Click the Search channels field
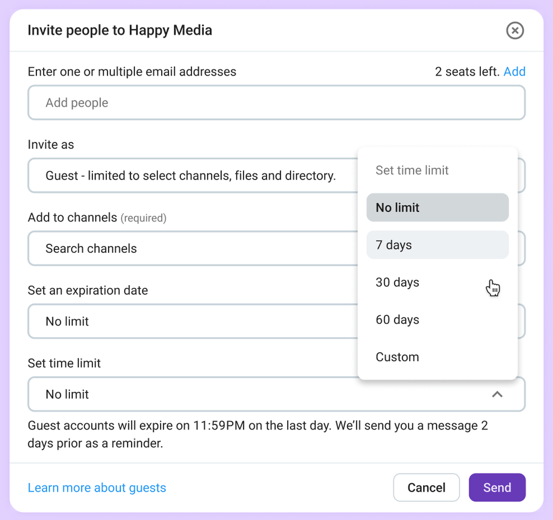Image resolution: width=553 pixels, height=520 pixels. click(184, 248)
